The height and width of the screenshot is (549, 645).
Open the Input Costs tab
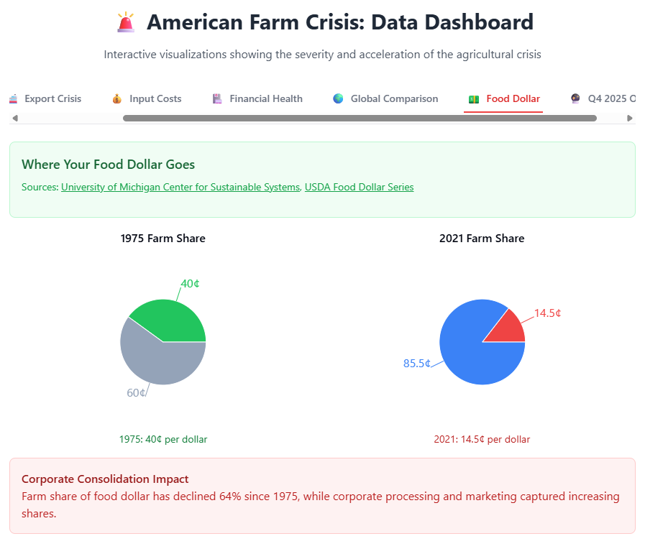pos(155,99)
